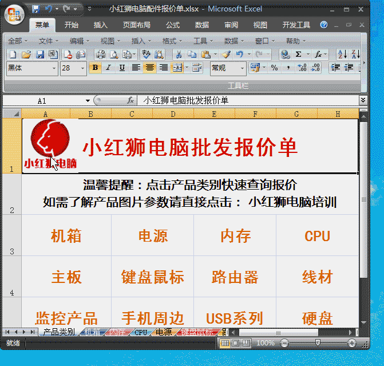Expand the formula bar with the chevron button
This screenshot has width=384, height=366.
[x=363, y=100]
